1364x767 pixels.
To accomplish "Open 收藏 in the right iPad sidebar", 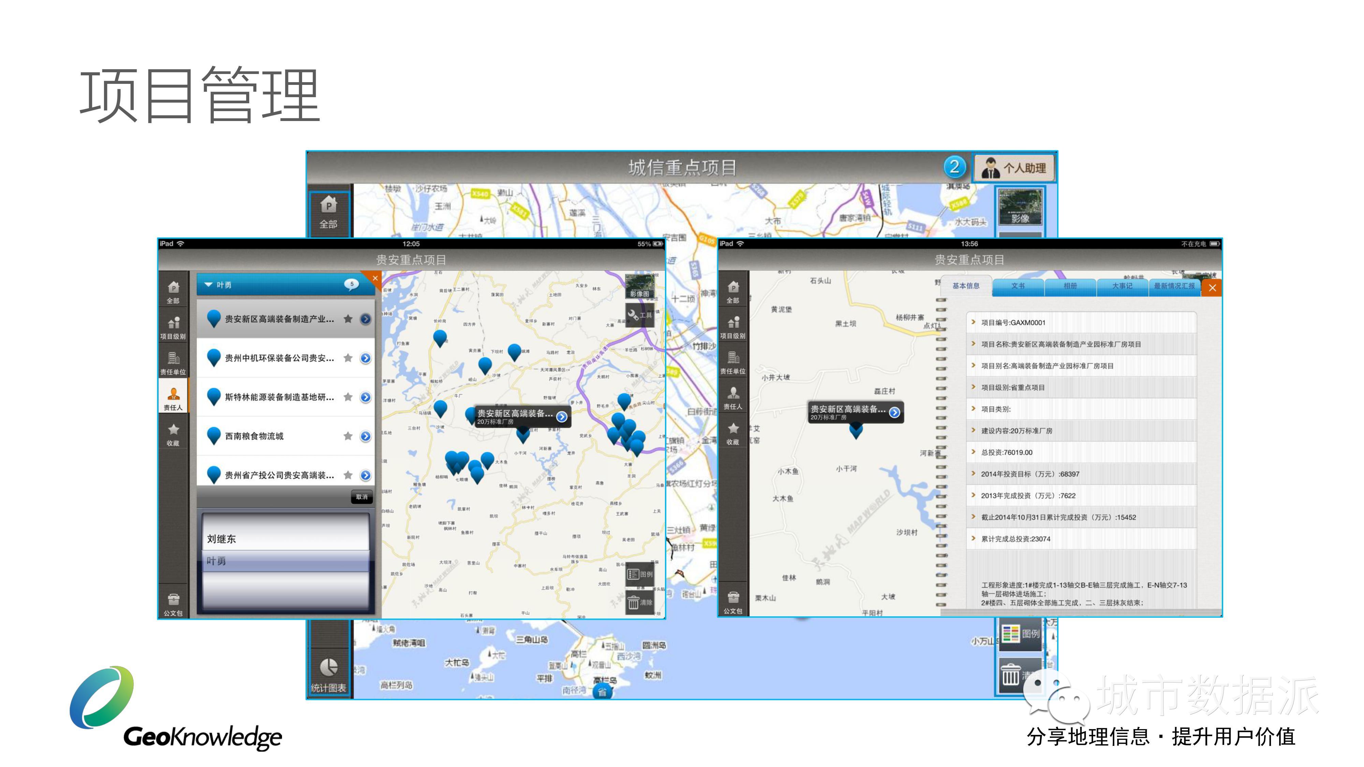I will tap(733, 434).
